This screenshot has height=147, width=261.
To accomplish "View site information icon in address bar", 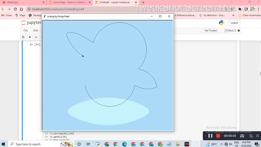I will coord(29,9).
